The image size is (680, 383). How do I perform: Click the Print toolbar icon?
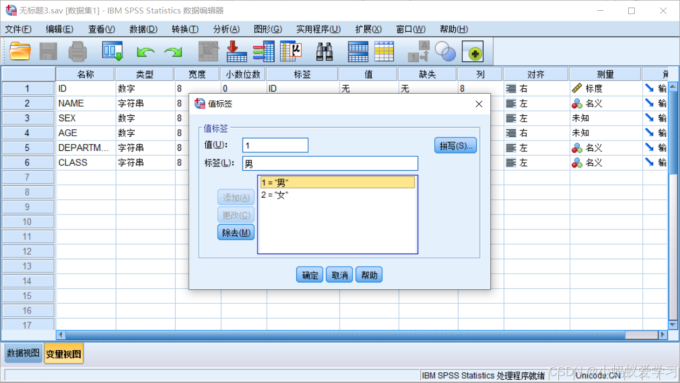(78, 52)
